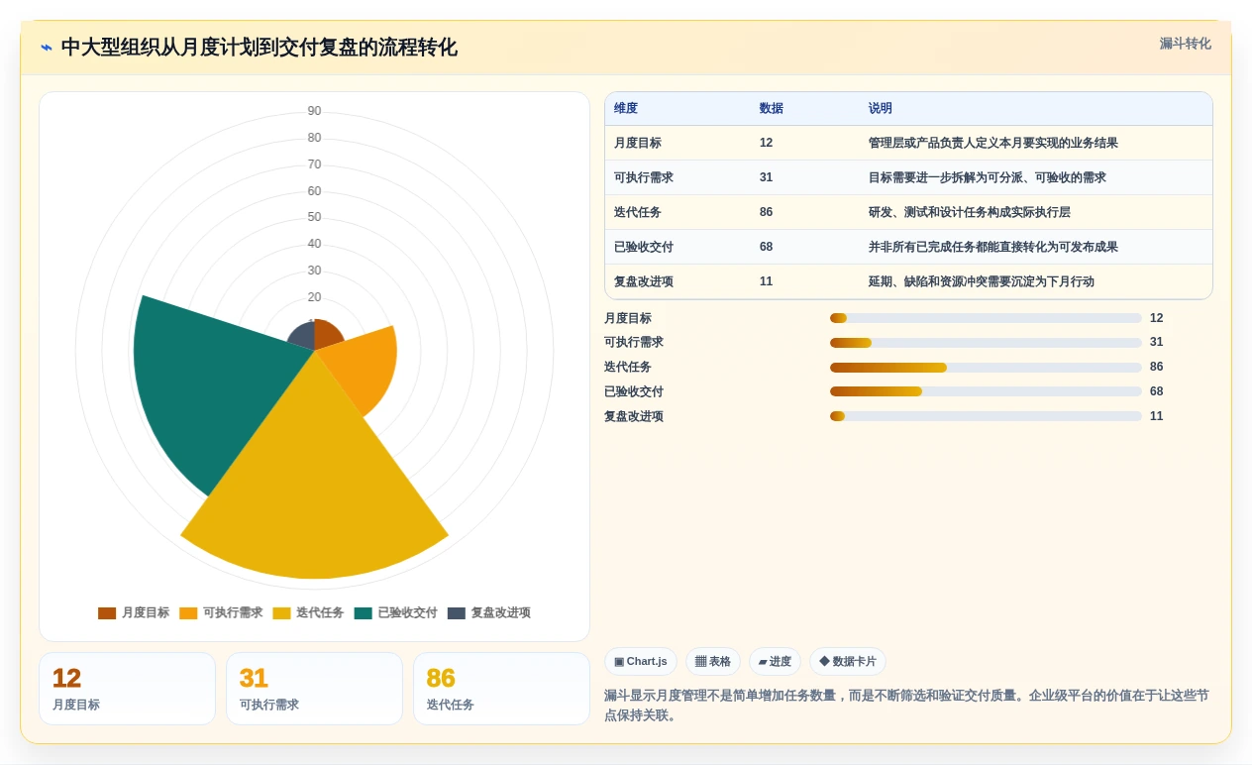Click the table value 86
1252x765 pixels.
tap(767, 212)
